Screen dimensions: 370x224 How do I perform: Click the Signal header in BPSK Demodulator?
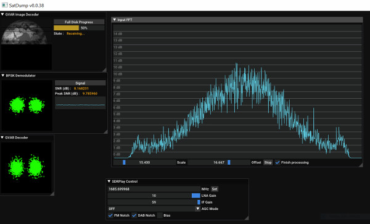coord(80,83)
